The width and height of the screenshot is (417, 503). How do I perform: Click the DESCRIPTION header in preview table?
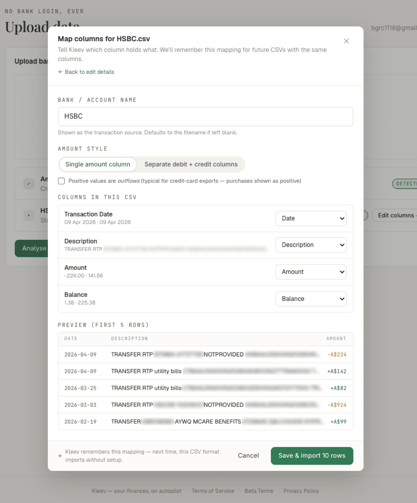point(129,339)
